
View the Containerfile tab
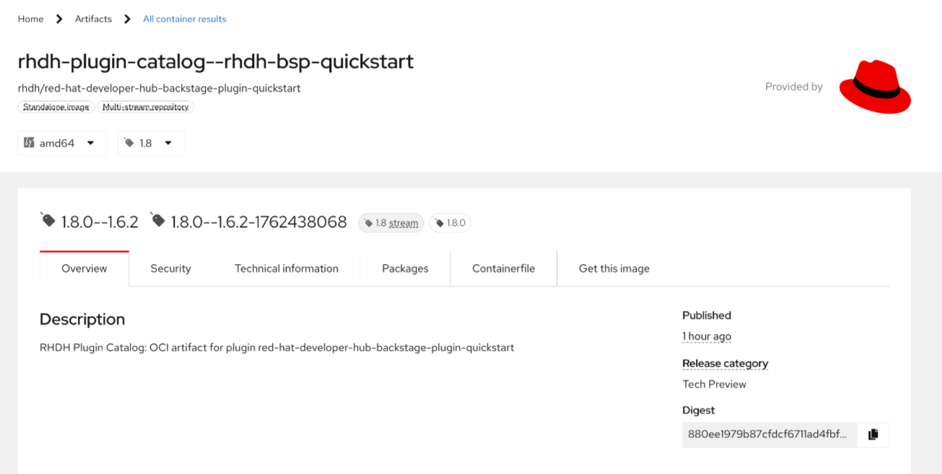coord(503,268)
